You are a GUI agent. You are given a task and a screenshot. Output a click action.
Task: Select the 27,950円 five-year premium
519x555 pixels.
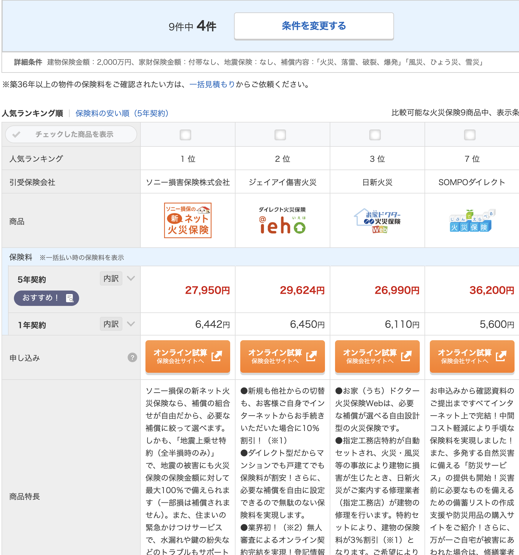[207, 290]
